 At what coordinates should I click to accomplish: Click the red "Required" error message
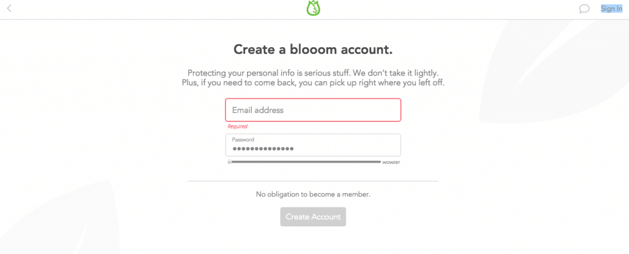(238, 126)
